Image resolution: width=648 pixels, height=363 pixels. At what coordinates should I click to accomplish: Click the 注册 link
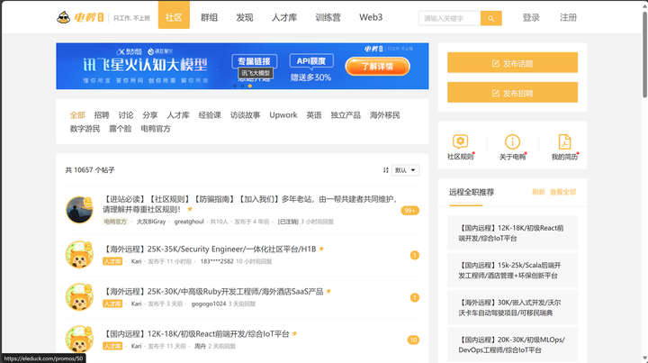click(x=568, y=17)
